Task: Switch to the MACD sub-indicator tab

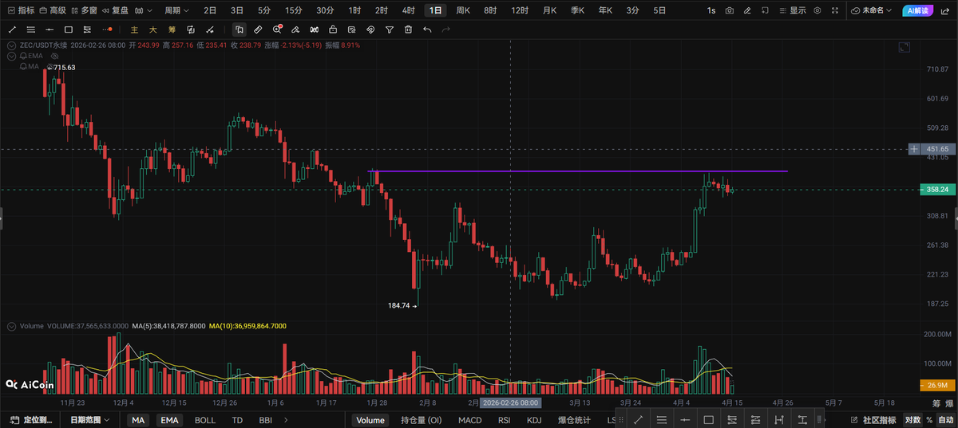Action: point(469,420)
